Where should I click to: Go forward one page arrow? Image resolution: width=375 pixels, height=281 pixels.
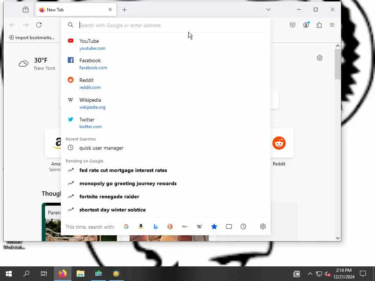coord(26,25)
